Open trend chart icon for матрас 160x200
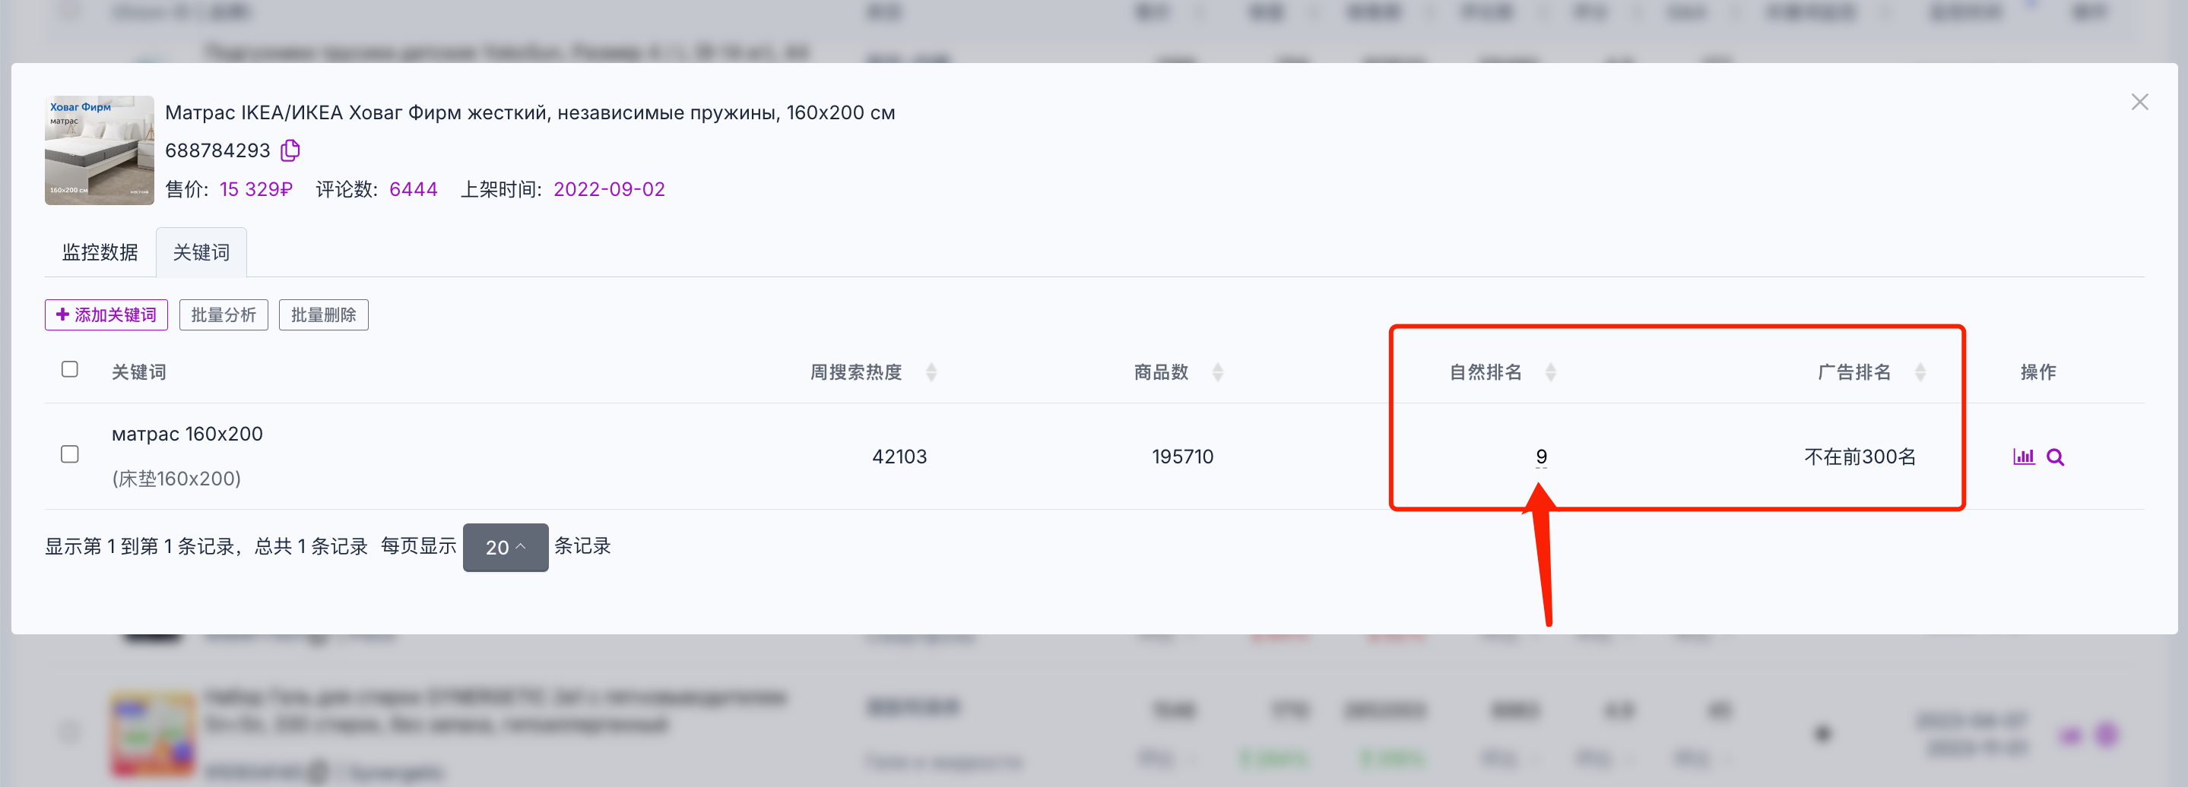The width and height of the screenshot is (2188, 787). pyautogui.click(x=2024, y=457)
